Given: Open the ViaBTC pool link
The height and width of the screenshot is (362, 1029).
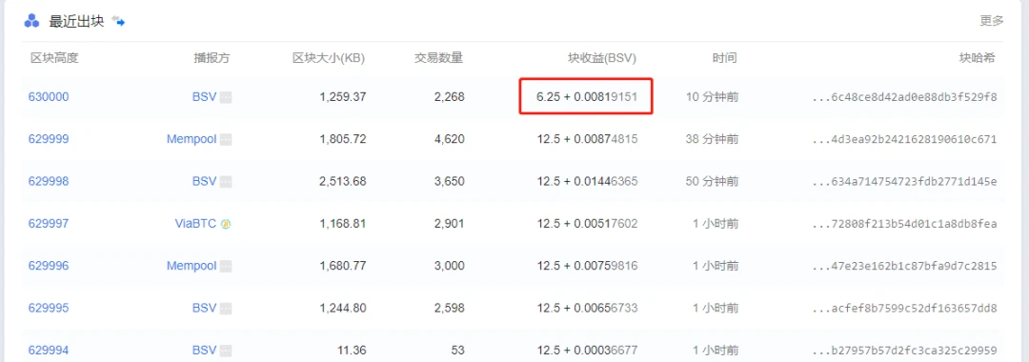Looking at the screenshot, I should coord(195,224).
